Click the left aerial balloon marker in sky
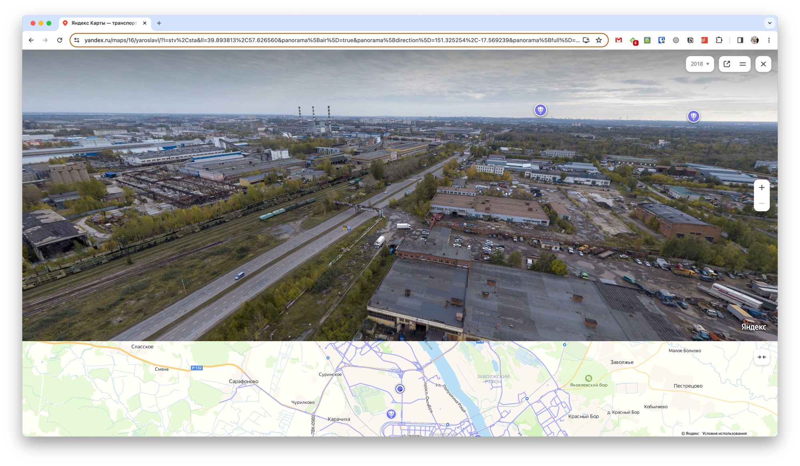 coord(540,110)
